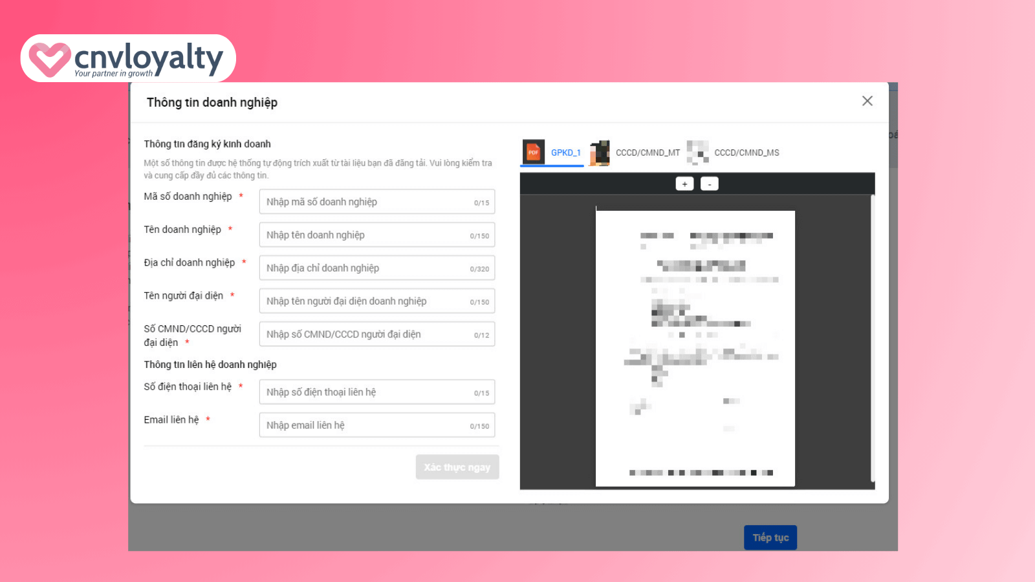This screenshot has width=1035, height=582.
Task: Select the Địa chỉ doanh nghiệp input
Action: [367, 268]
